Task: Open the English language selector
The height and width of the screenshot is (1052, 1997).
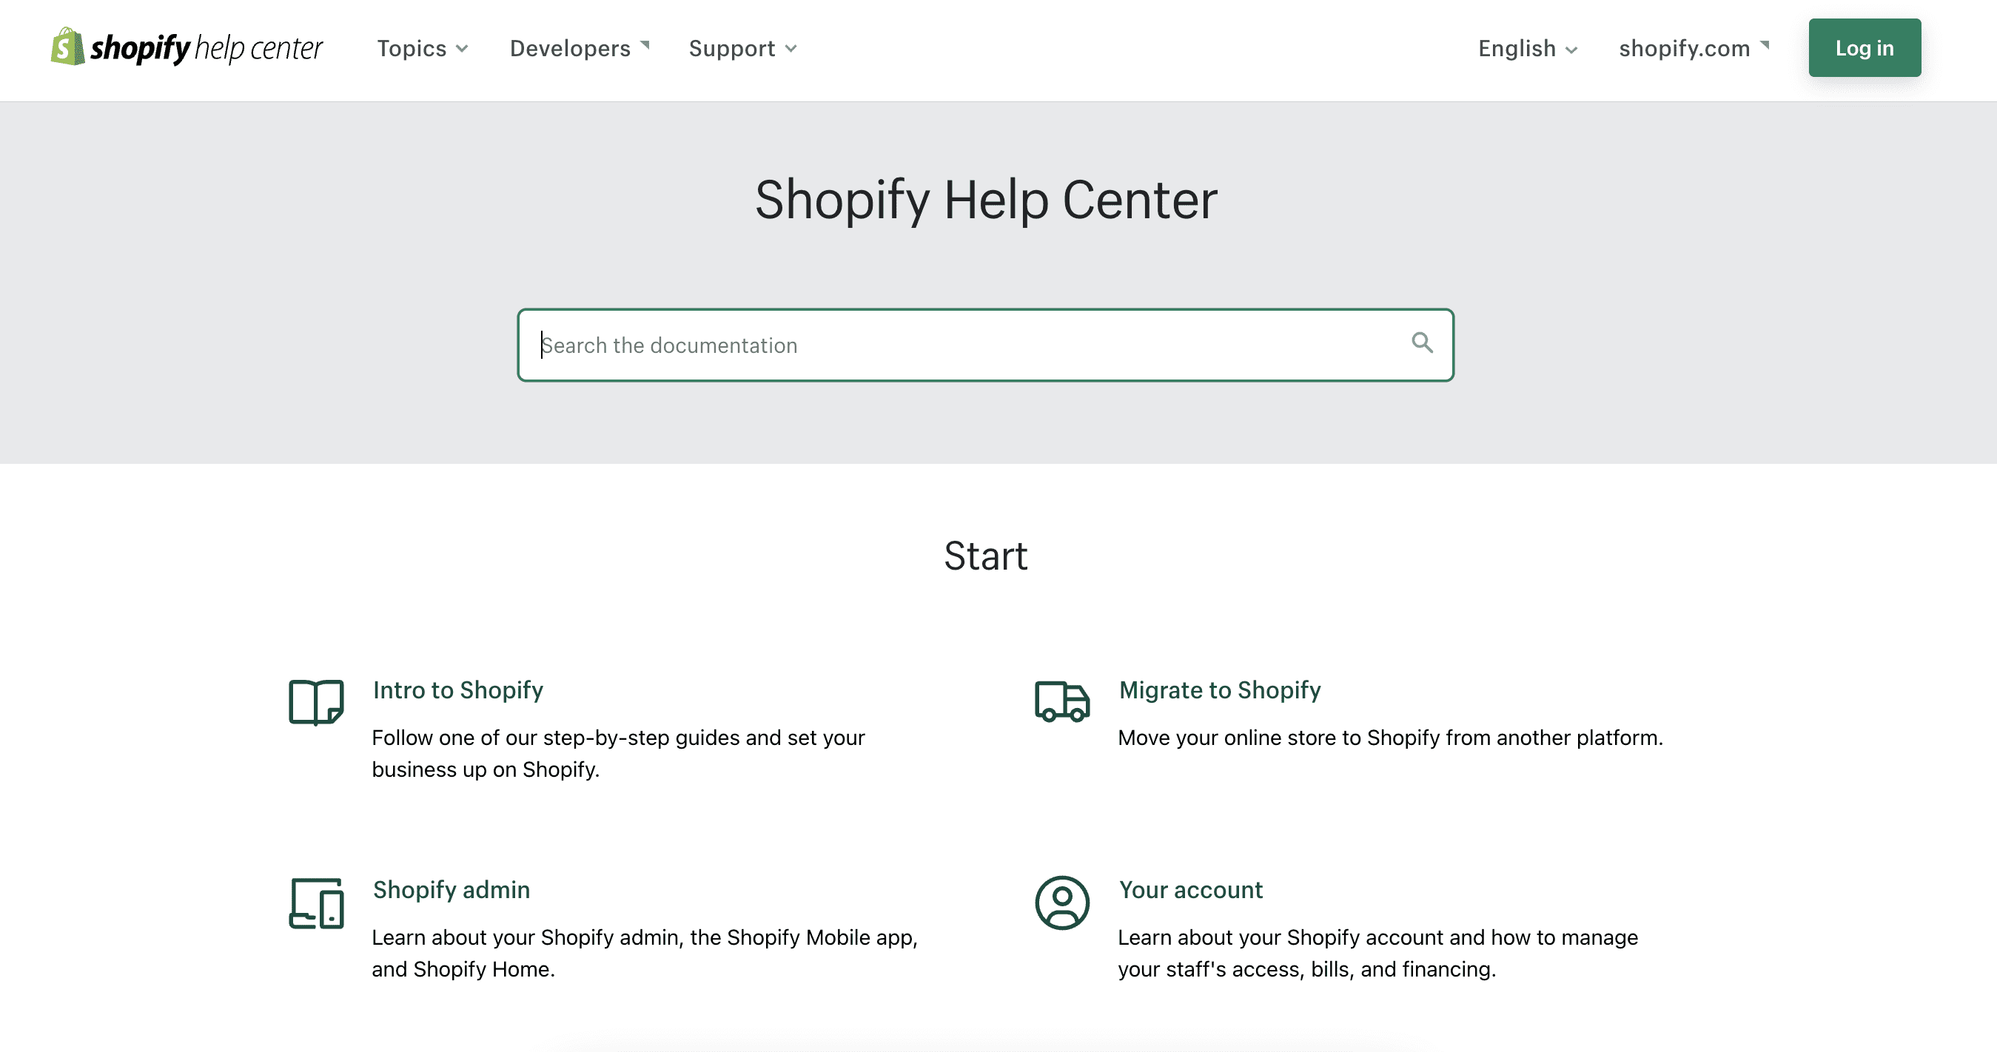Action: coord(1525,48)
